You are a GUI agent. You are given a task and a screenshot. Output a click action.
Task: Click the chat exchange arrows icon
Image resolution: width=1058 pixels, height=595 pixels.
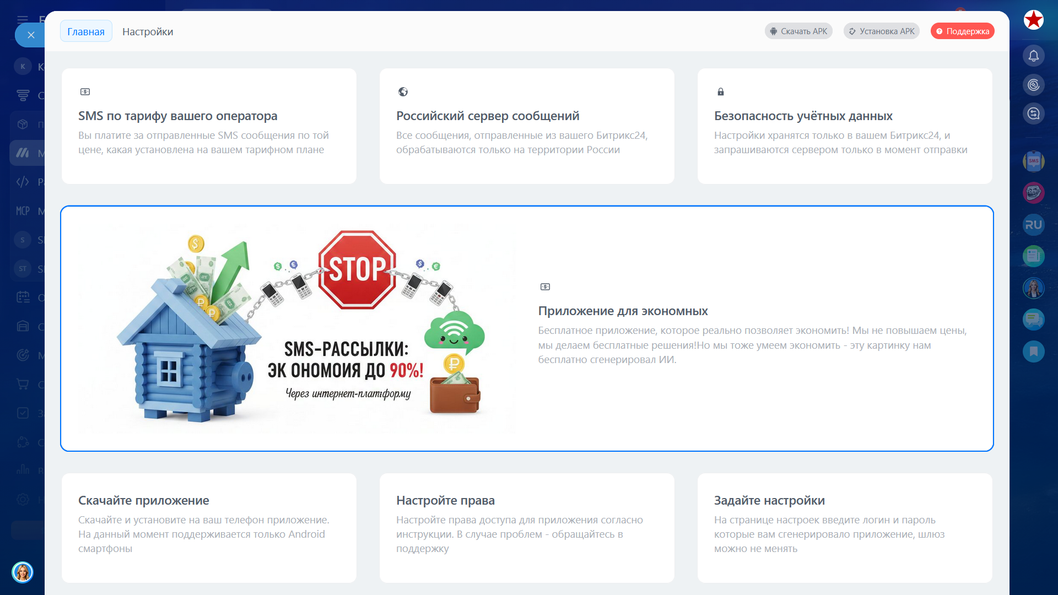point(1034,113)
